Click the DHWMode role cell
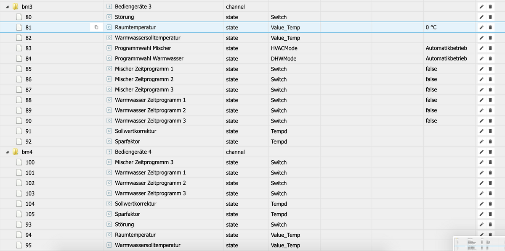Image resolution: width=505 pixels, height=251 pixels. [284, 59]
